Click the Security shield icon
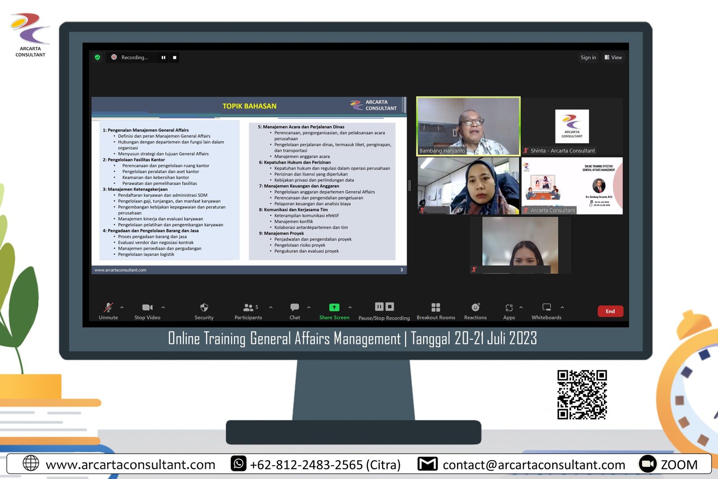The width and height of the screenshot is (718, 479). tap(204, 308)
